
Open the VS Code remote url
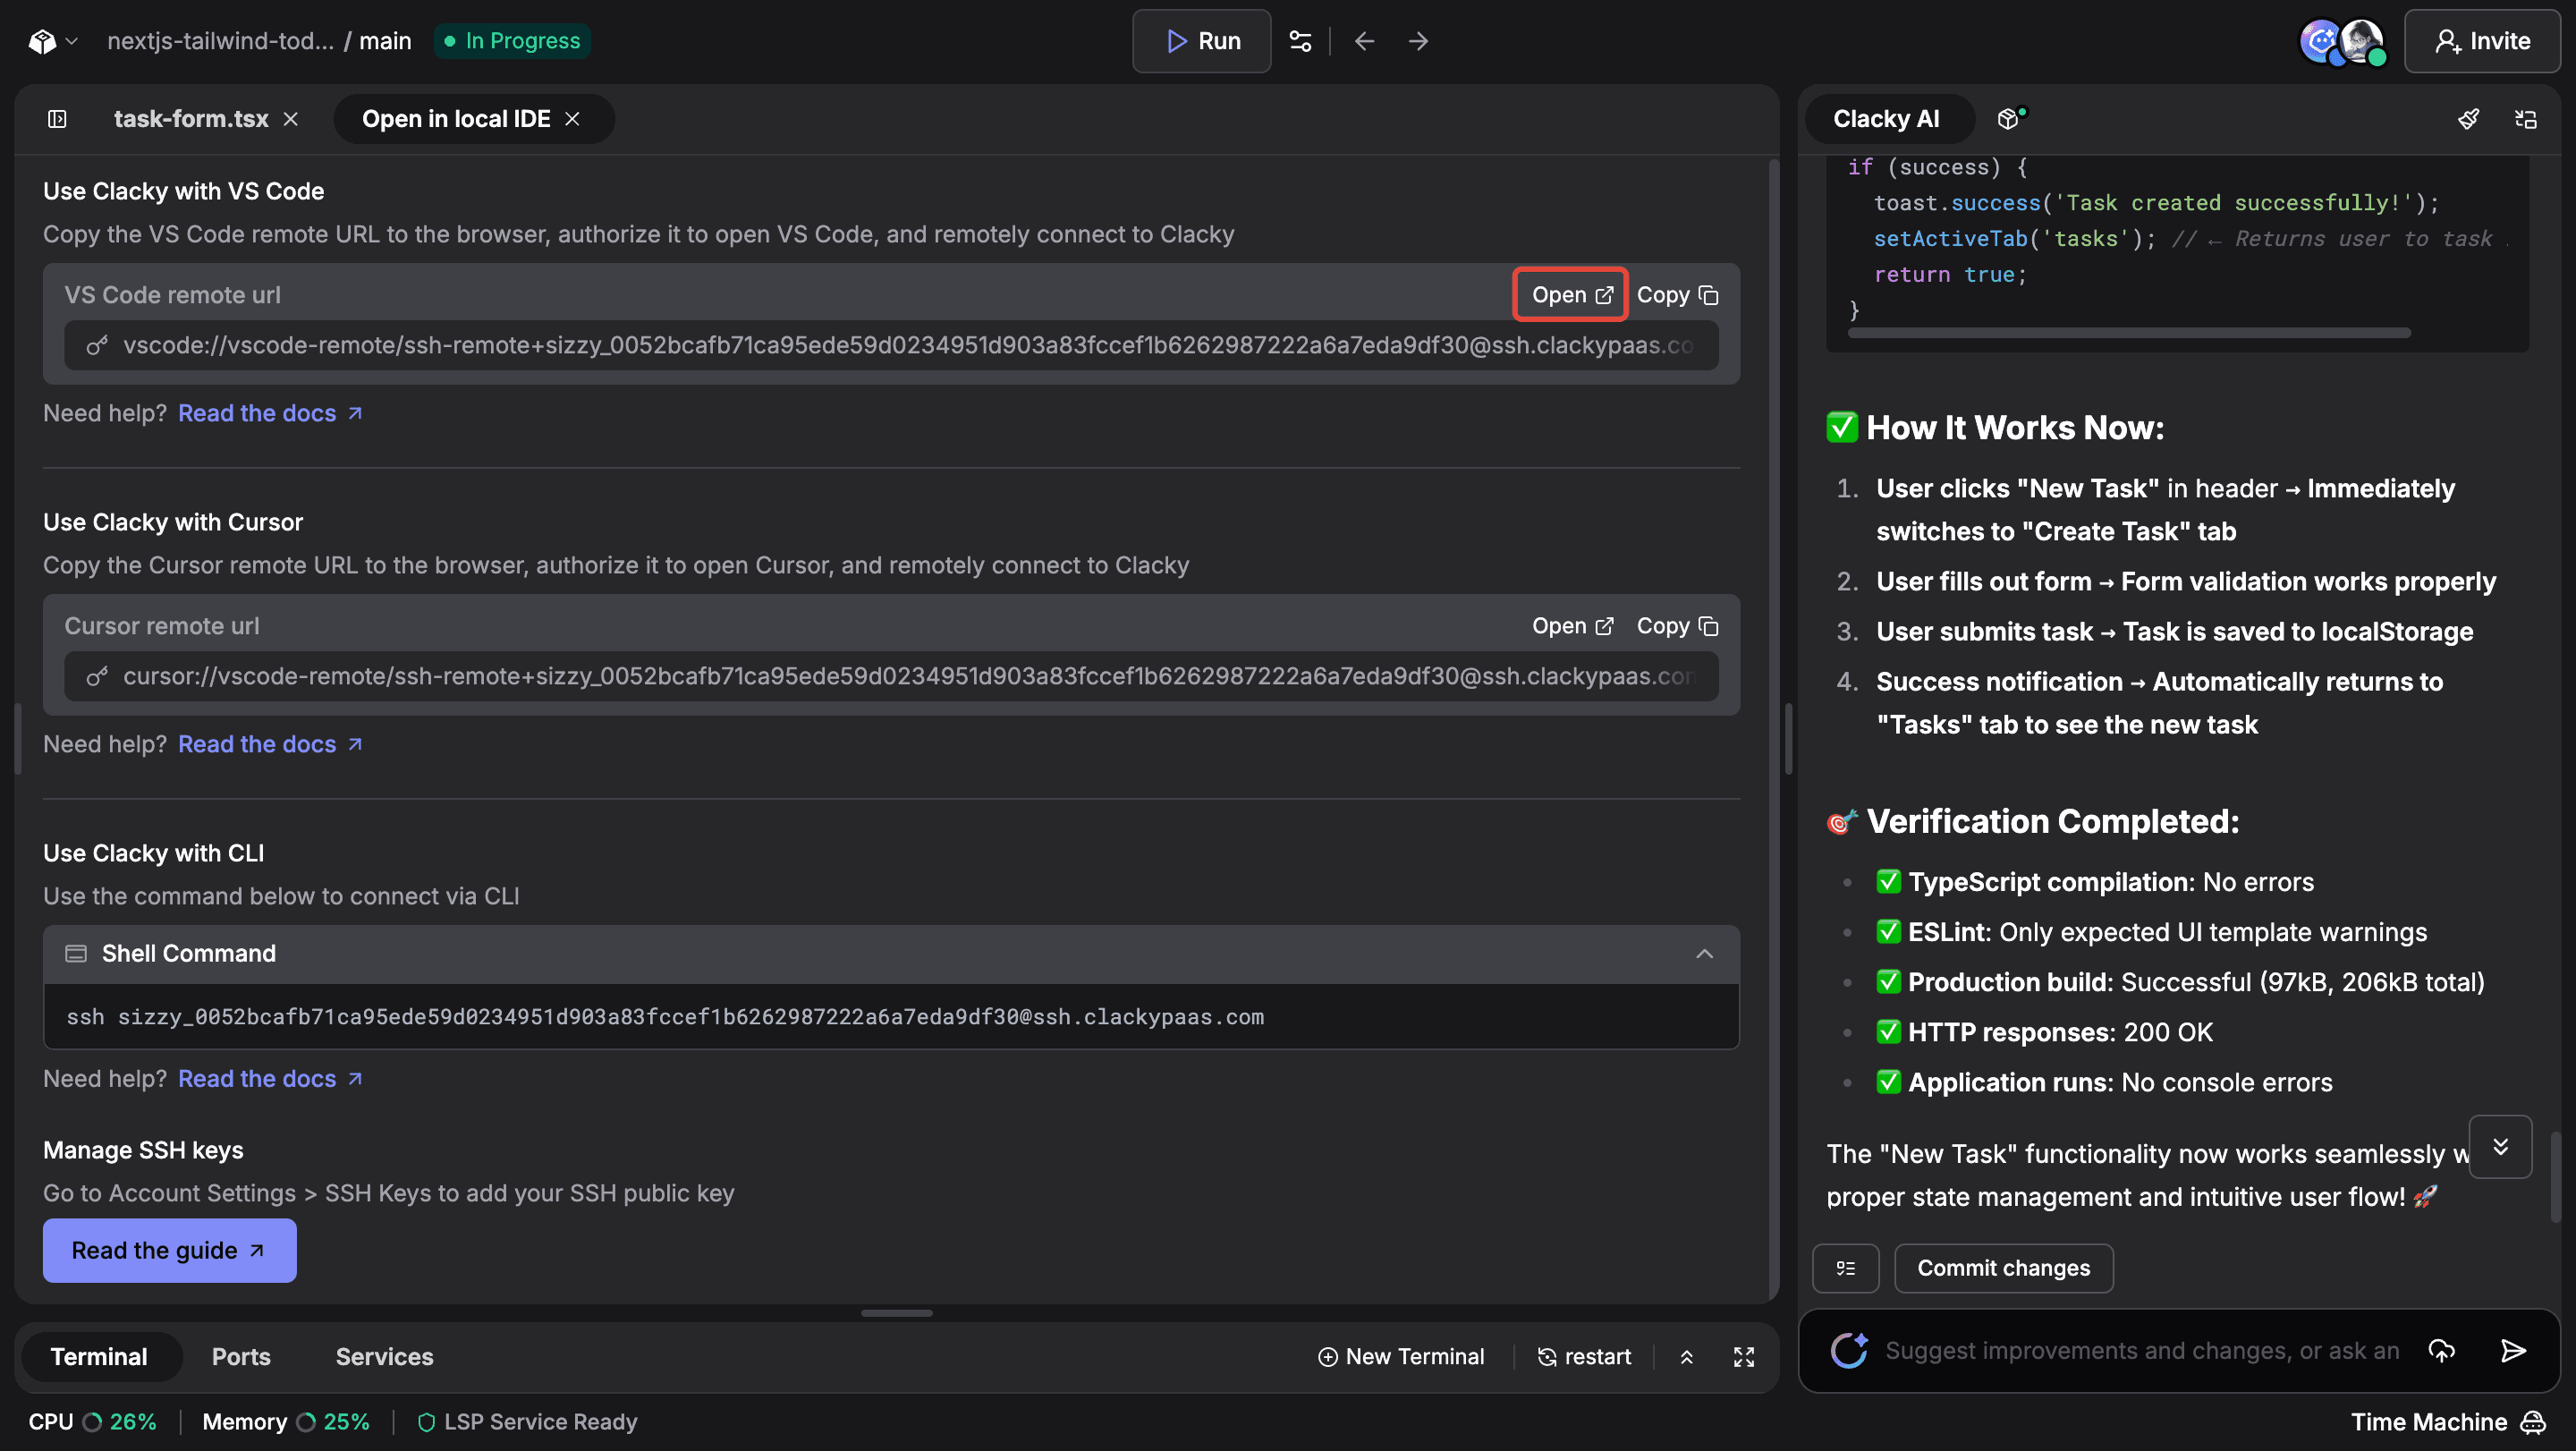click(1571, 295)
